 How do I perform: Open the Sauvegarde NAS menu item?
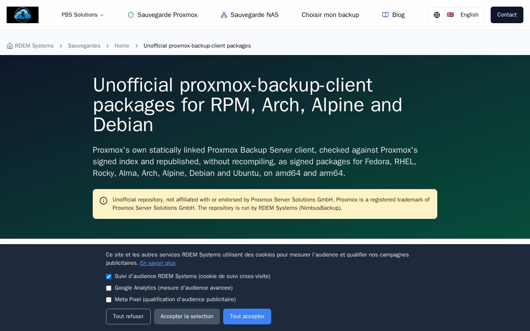pyautogui.click(x=250, y=15)
